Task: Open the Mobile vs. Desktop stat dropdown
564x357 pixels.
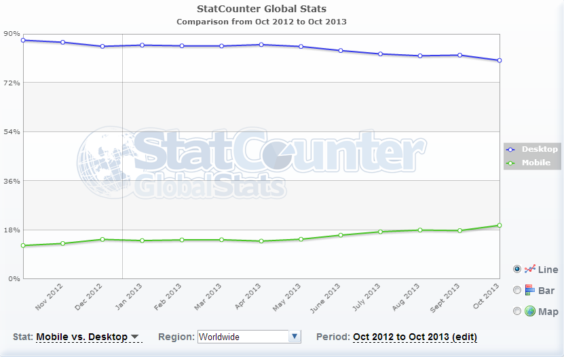Action: point(88,337)
